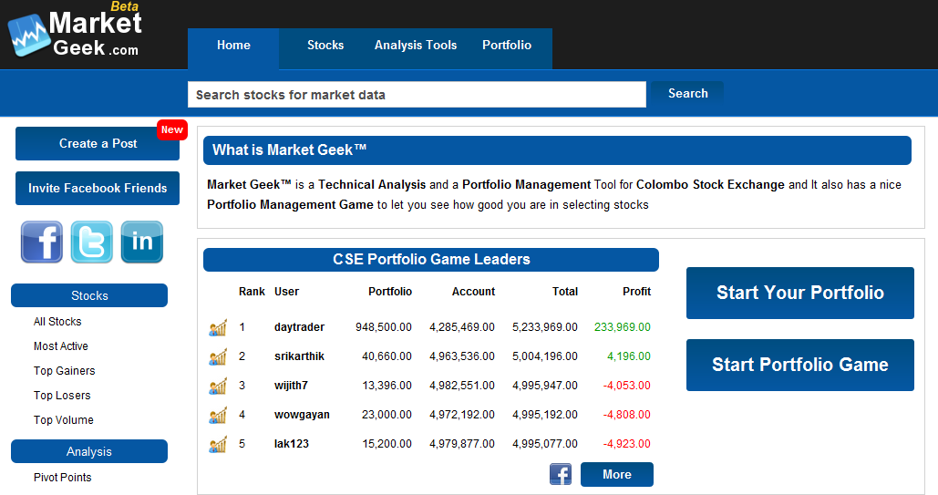Open user wijith7's profile
938x495 pixels.
pos(291,386)
